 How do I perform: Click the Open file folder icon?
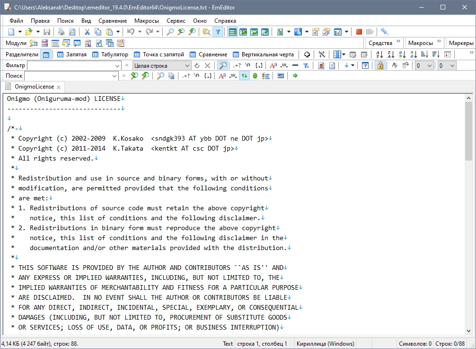(x=29, y=32)
